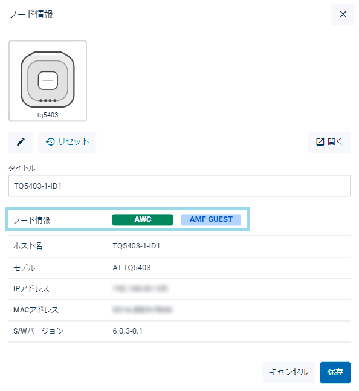Click the reset history clock icon
The height and width of the screenshot is (391, 359).
point(50,142)
